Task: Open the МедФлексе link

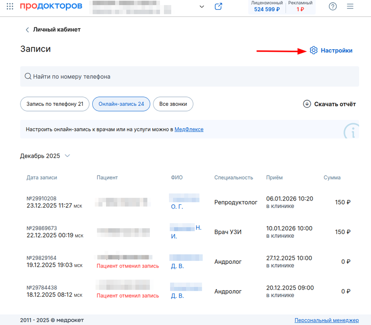Action: [189, 129]
